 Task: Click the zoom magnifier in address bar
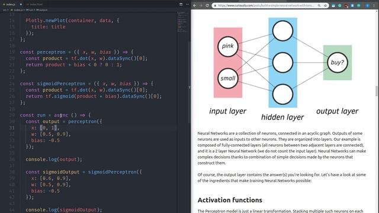click(319, 5)
